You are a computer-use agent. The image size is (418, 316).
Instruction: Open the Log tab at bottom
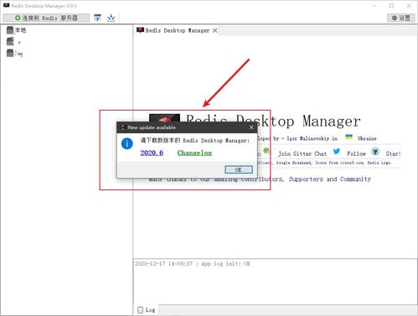pos(147,310)
